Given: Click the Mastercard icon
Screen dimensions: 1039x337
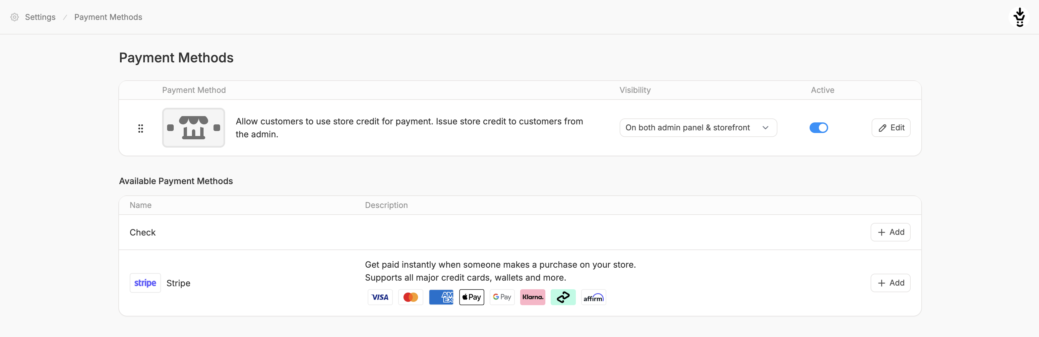Looking at the screenshot, I should coord(411,298).
